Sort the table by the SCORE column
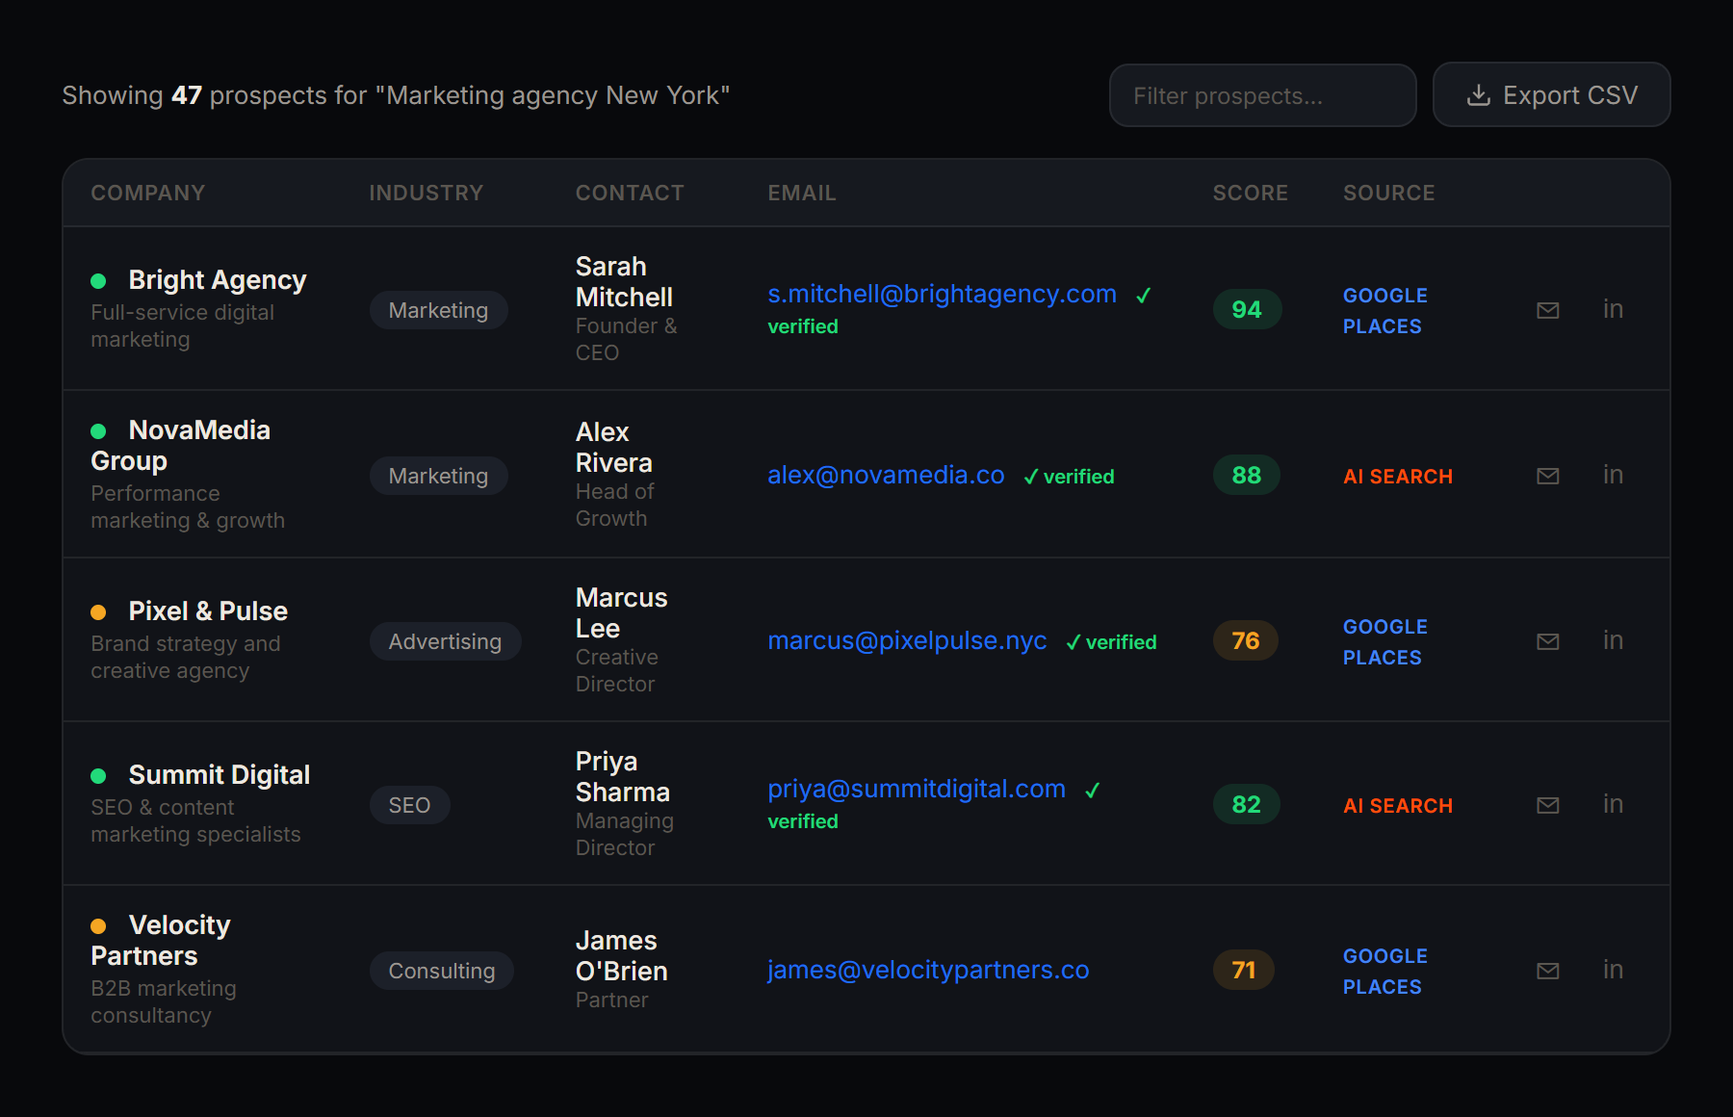Viewport: 1733px width, 1117px height. (1249, 193)
